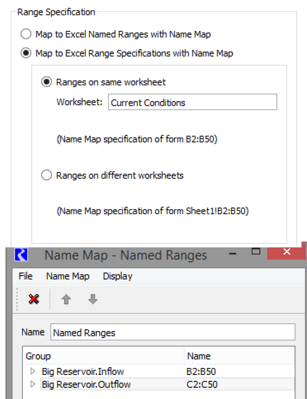The image size is (307, 399).
Task: Click the red X delete icon in toolbar
Action: (x=34, y=299)
